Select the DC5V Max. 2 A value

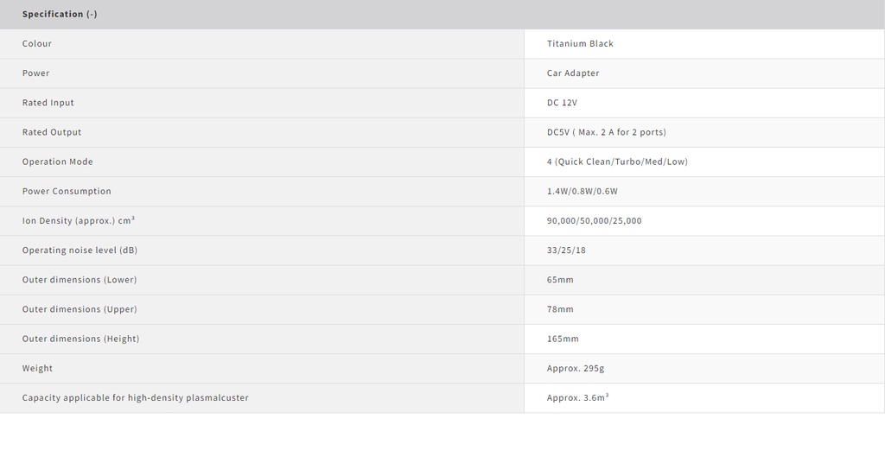[606, 132]
